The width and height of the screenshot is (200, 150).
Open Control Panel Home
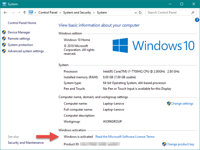pos(22,23)
